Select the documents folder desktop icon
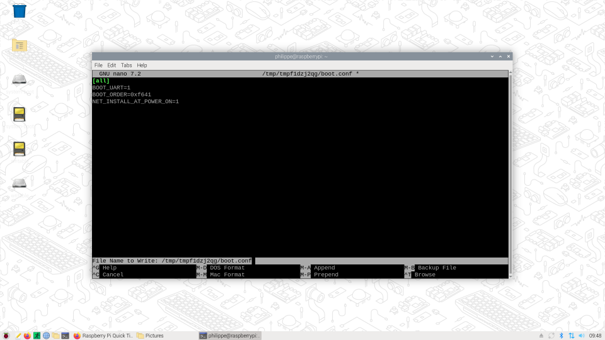The height and width of the screenshot is (340, 605). click(x=20, y=45)
